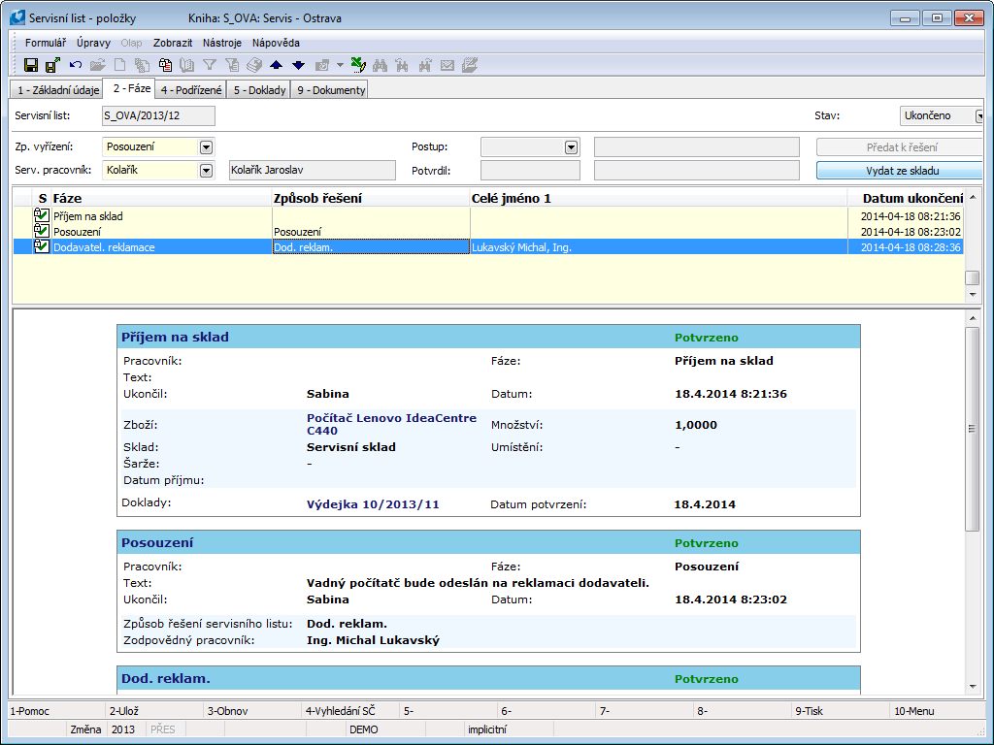
Task: Open the Zp. vyřízení dropdown
Action: pyautogui.click(x=206, y=147)
